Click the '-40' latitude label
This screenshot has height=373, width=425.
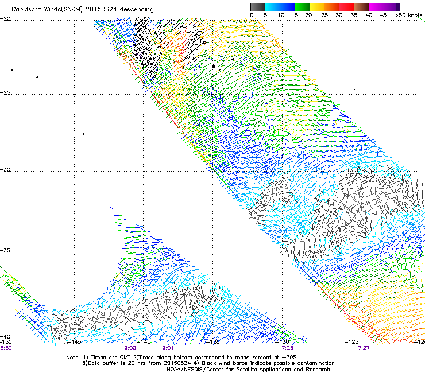pyautogui.click(x=5, y=337)
